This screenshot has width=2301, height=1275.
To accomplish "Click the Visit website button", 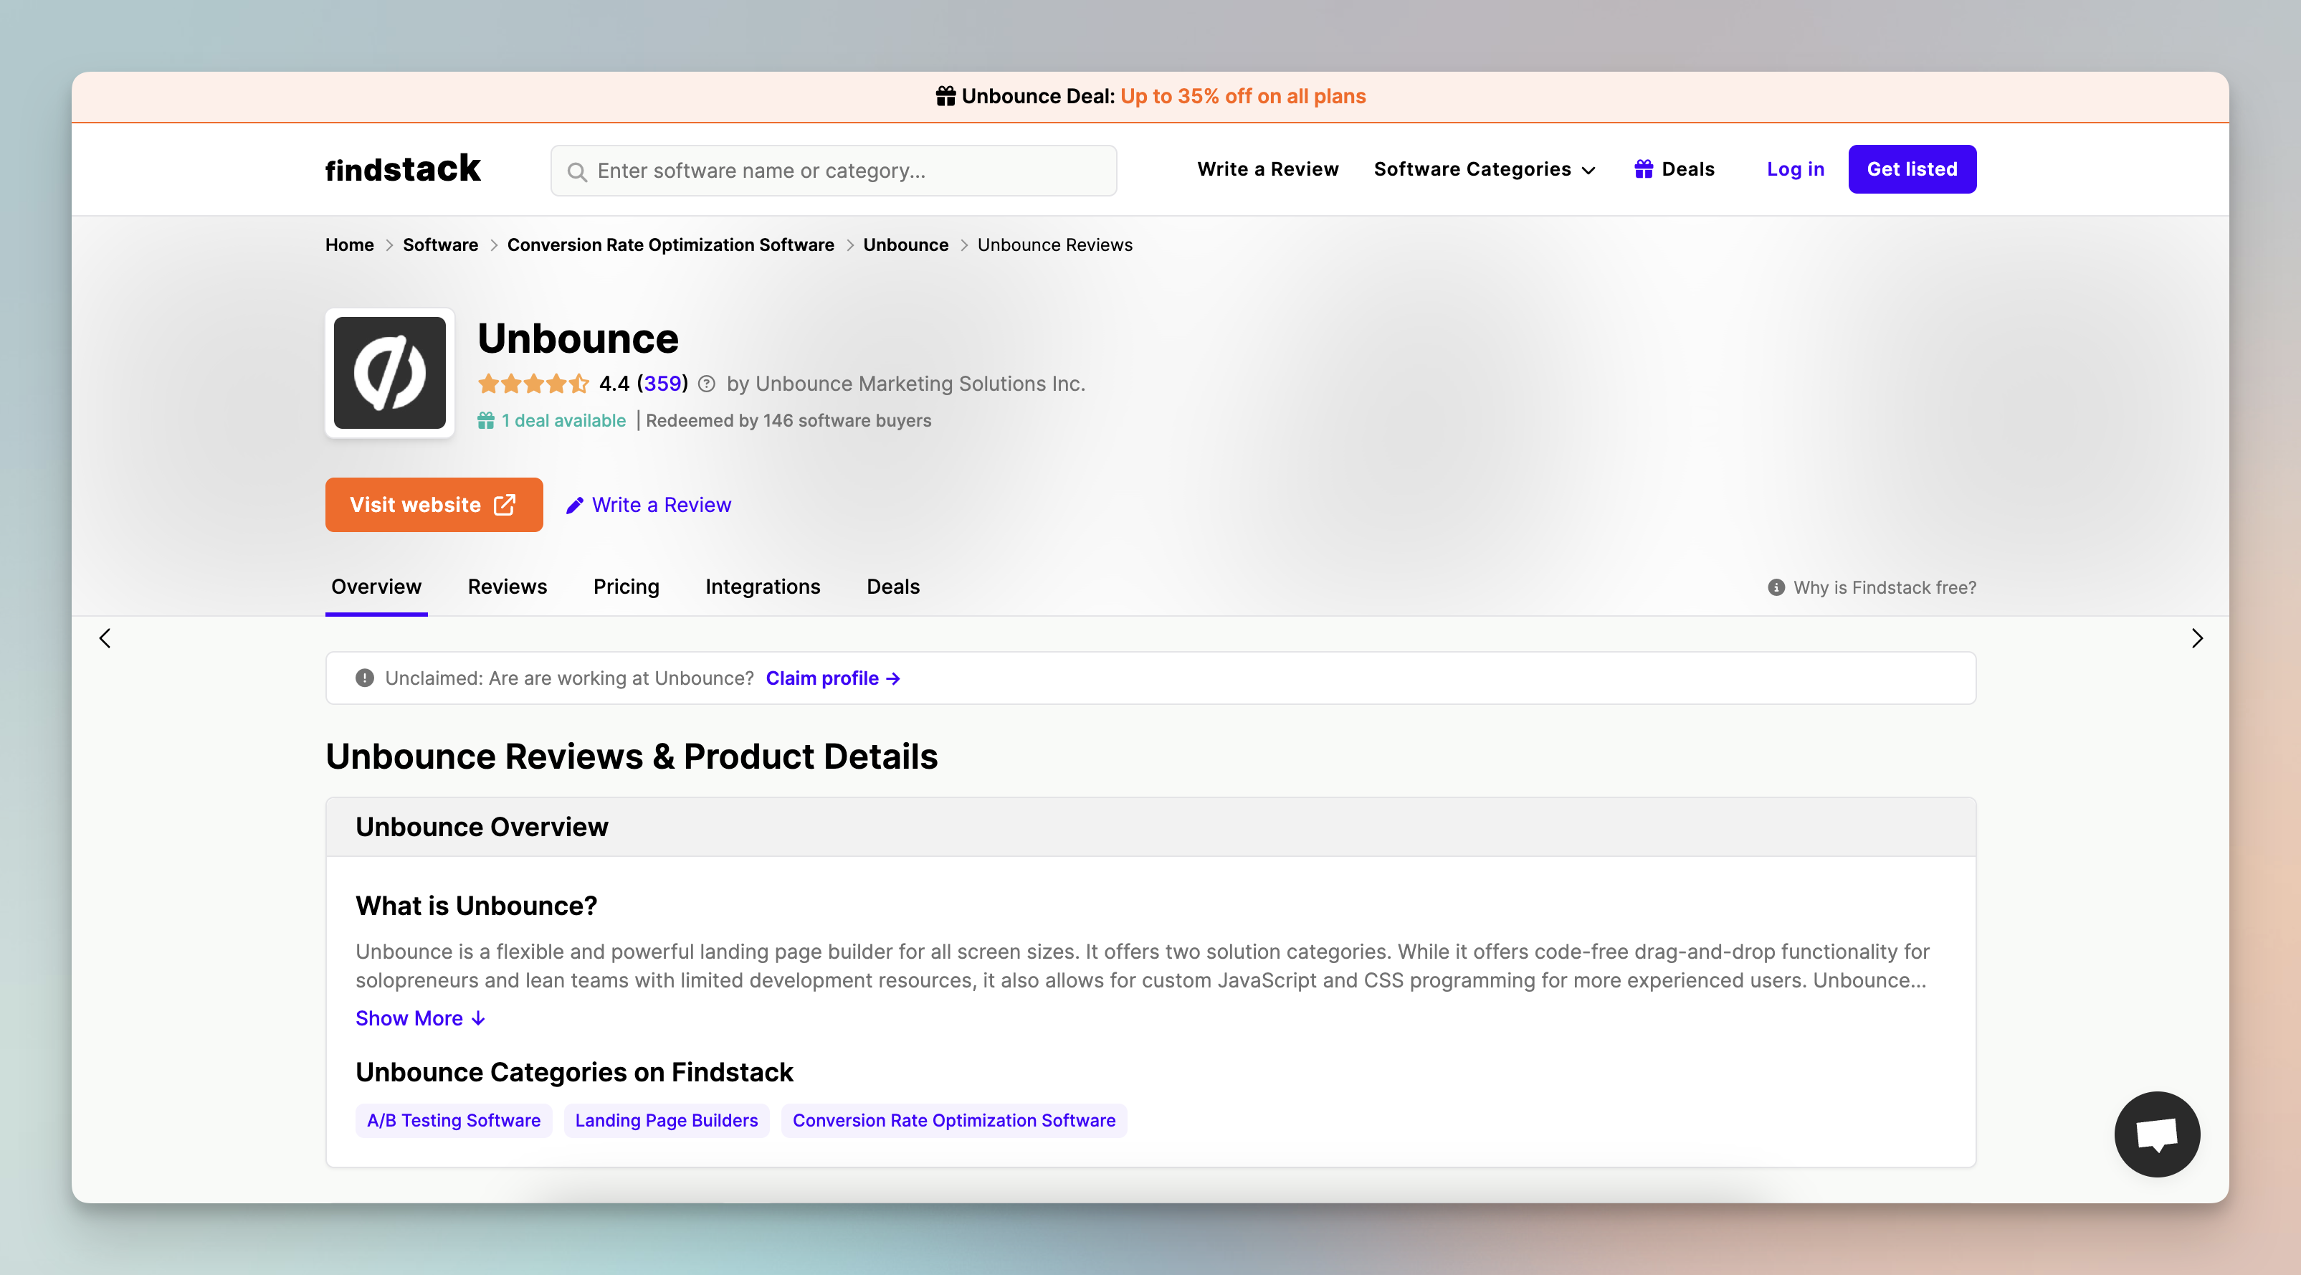I will [433, 505].
